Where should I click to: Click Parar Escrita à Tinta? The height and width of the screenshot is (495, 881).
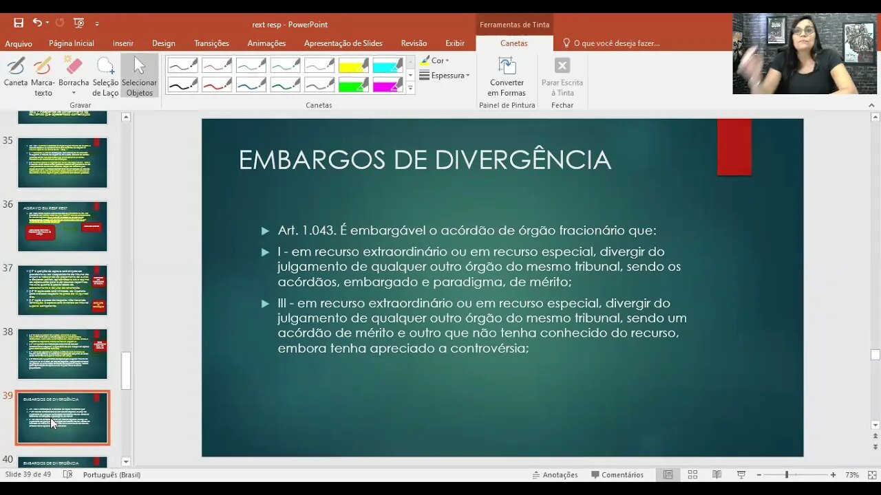point(562,76)
